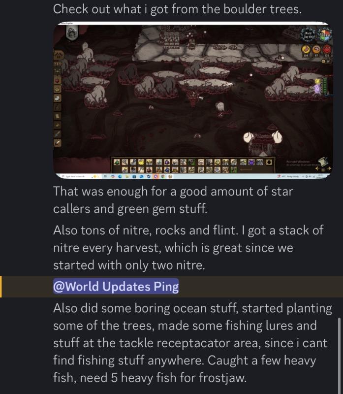Click the world day counter clock

click(x=308, y=34)
